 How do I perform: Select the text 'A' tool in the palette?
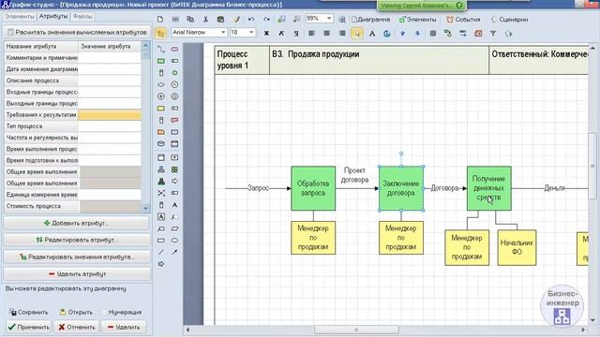point(174,205)
